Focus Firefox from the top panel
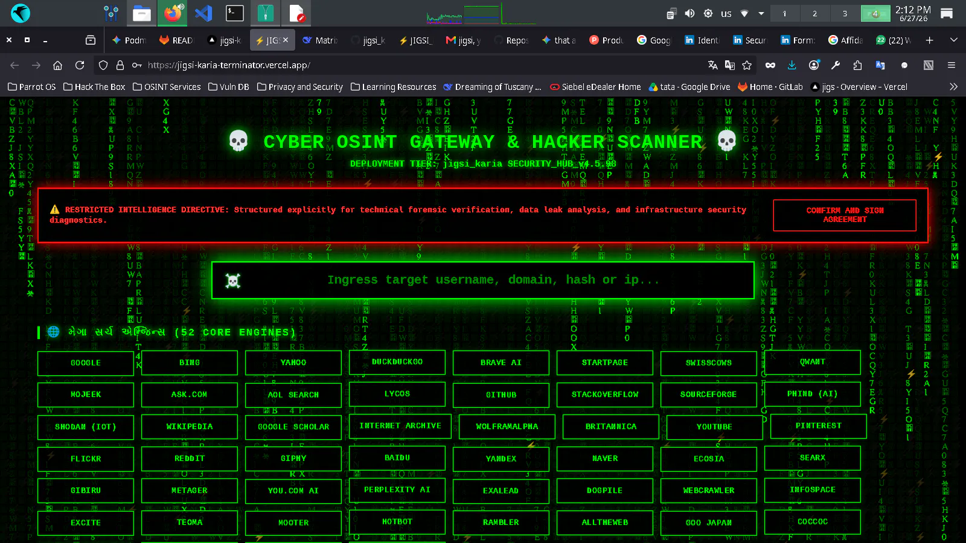966x543 pixels. [173, 13]
